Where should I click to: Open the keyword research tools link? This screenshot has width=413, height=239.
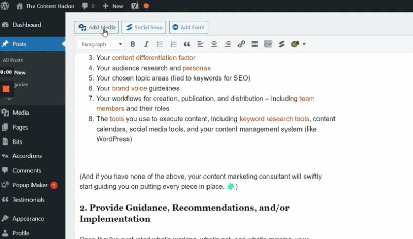pos(274,119)
